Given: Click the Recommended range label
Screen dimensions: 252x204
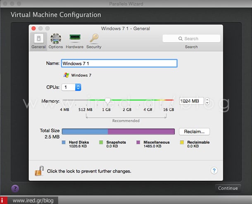Looking at the screenshot, I should point(126,121).
